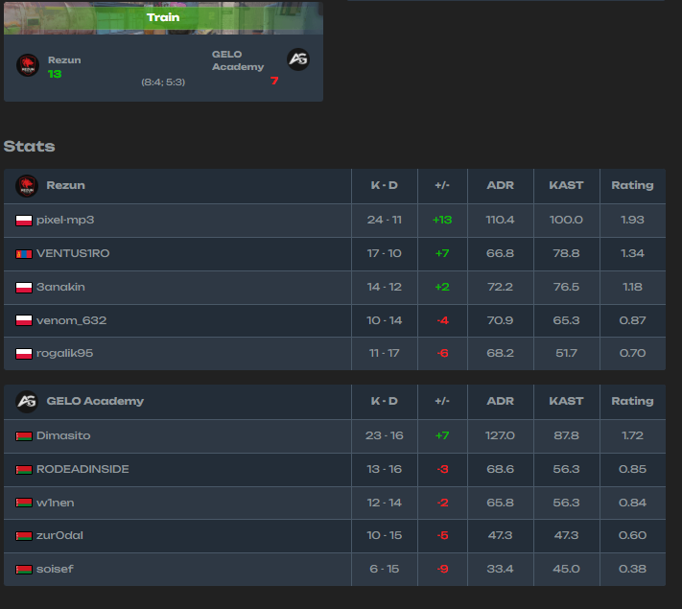This screenshot has width=682, height=609.
Task: Open VENTUS1RO player profile
Action: [x=73, y=253]
